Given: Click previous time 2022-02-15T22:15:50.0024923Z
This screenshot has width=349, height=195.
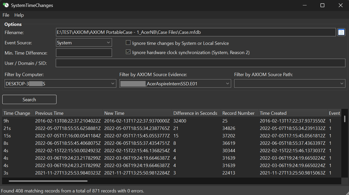Looking at the screenshot, I should point(68,150).
